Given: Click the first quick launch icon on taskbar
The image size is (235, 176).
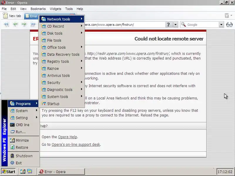Looking at the screenshot, I should click(23, 171).
